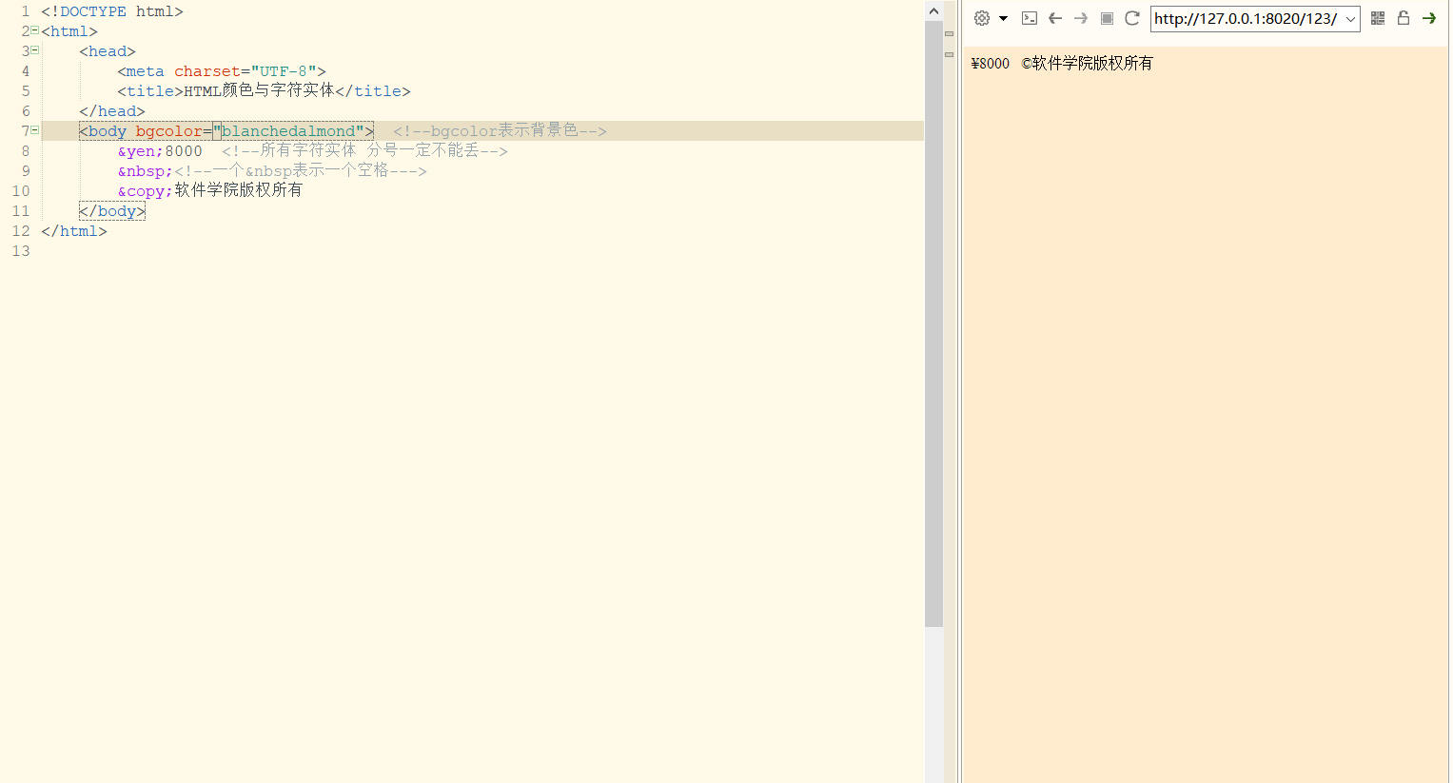Go forward in the preview browser

(x=1081, y=18)
